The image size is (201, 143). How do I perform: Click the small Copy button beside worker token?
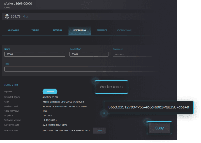[x=99, y=131]
